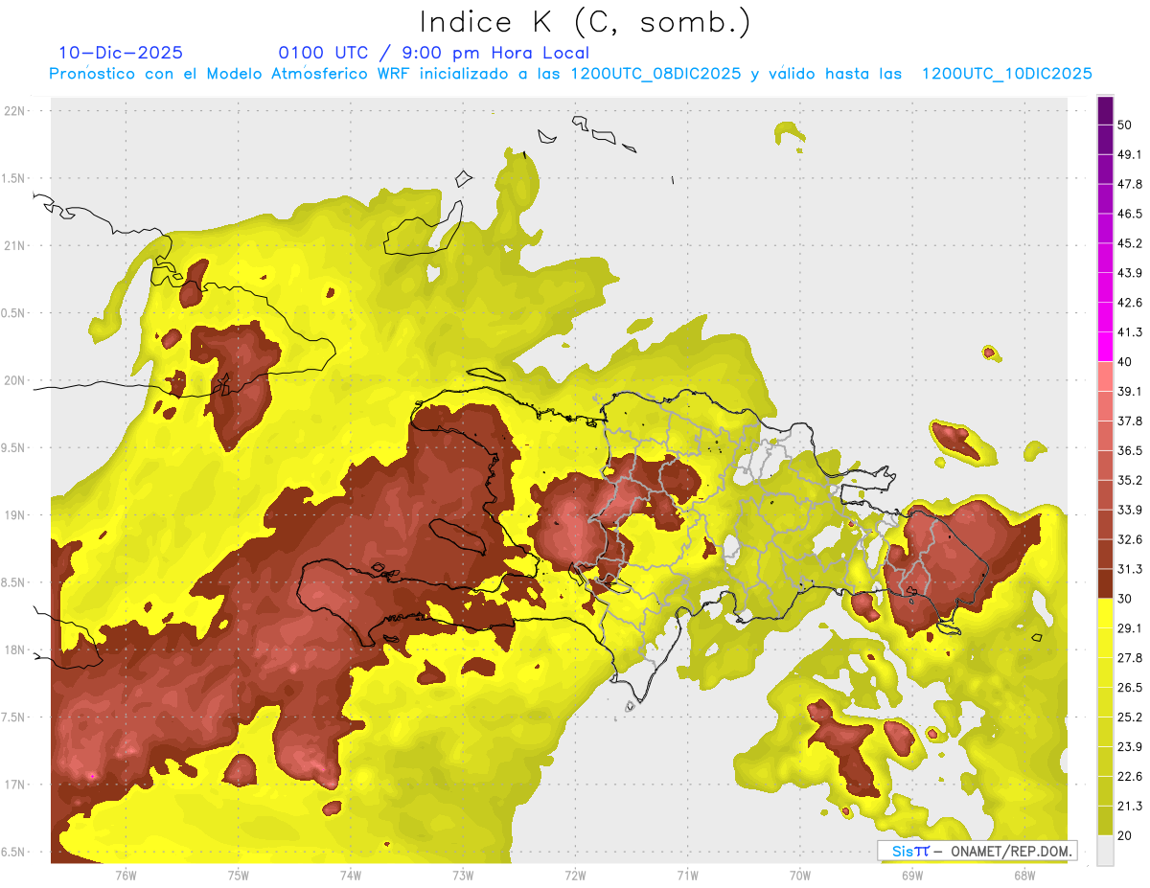Click the "1200UTC_10DIC2025" valid-until time text
The height and width of the screenshot is (888, 1150).
pos(1007,74)
